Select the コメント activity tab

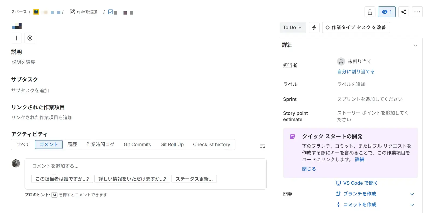[x=49, y=145]
